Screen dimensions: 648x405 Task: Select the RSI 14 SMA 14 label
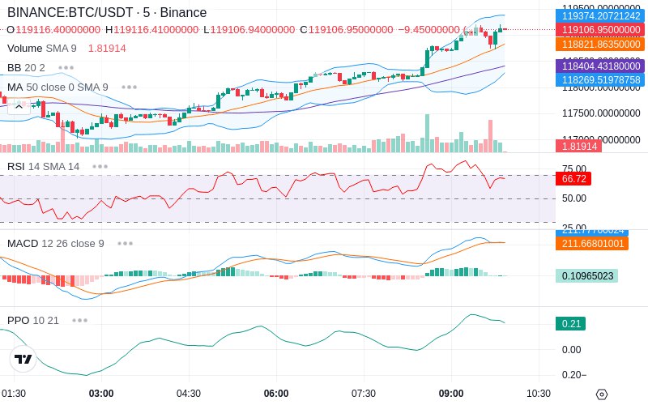44,167
